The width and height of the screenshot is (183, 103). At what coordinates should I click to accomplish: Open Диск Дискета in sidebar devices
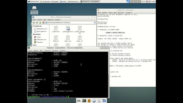click(40, 31)
